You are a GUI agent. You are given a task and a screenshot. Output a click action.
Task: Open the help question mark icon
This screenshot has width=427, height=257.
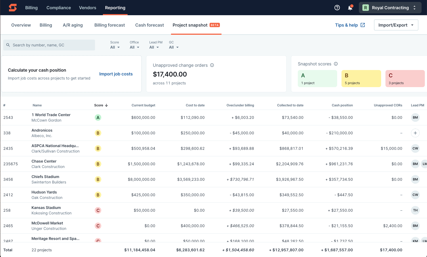pos(337,8)
